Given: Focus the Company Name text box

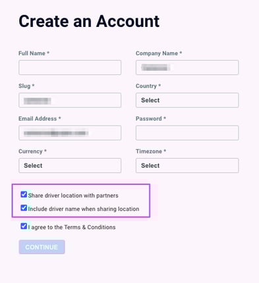Looking at the screenshot, I should click(x=187, y=67).
